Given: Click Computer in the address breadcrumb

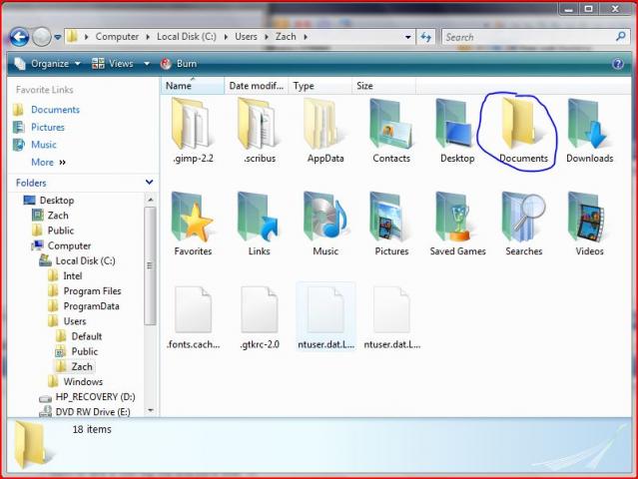Looking at the screenshot, I should pos(117,37).
